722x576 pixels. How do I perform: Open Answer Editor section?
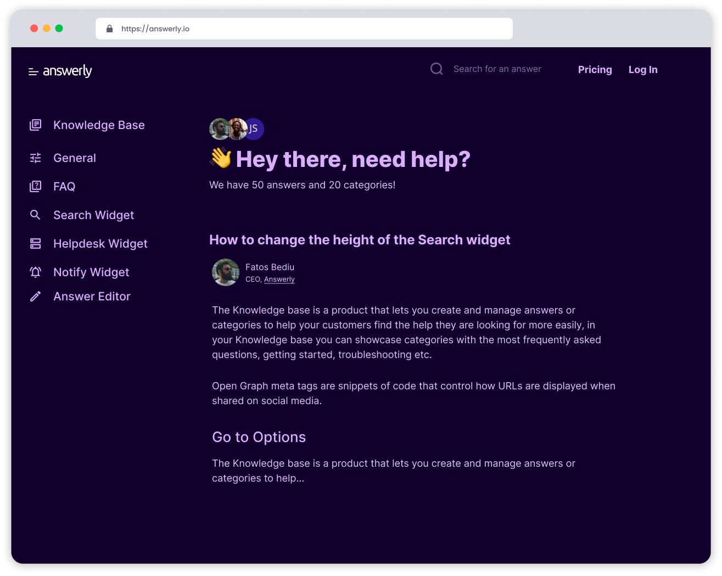[92, 297]
